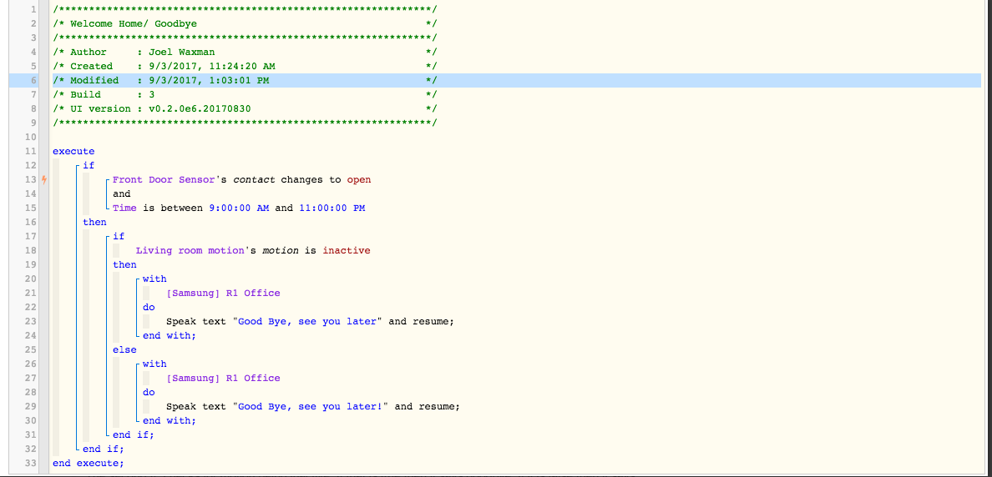Click the 'do' keyword on line 22
Screen dimensions: 992x477
(149, 307)
